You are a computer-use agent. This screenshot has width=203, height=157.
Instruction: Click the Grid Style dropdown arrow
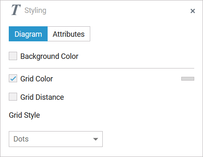click(96, 139)
